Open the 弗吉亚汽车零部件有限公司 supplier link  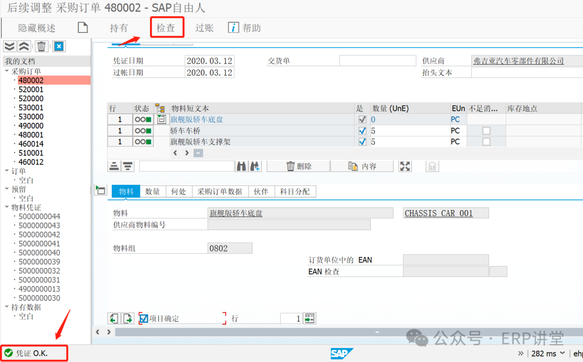pyautogui.click(x=518, y=61)
